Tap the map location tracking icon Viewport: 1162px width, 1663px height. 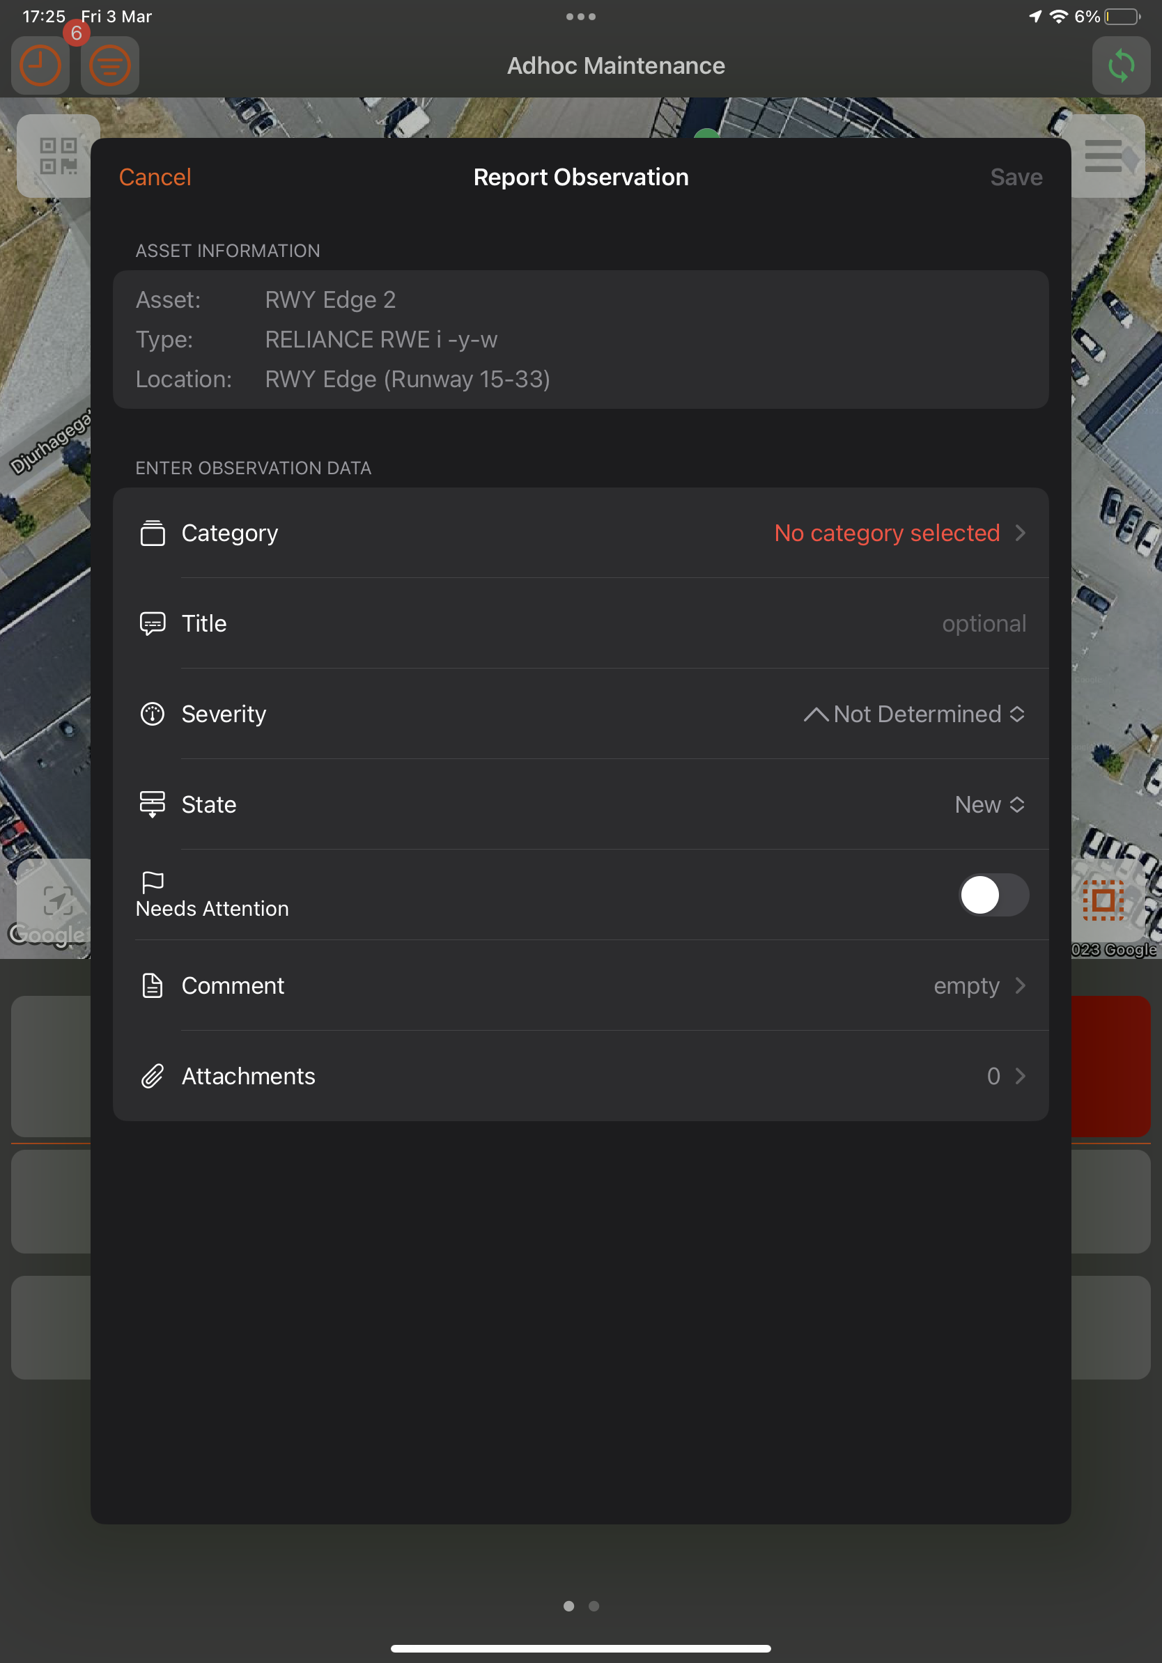(x=56, y=900)
